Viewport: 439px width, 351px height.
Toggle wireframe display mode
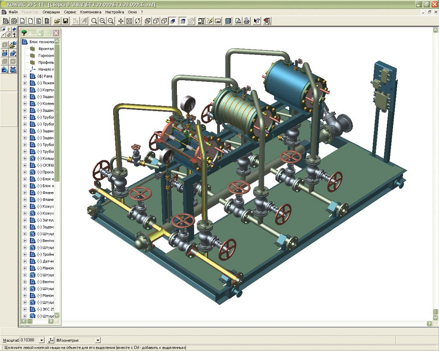[x=148, y=21]
